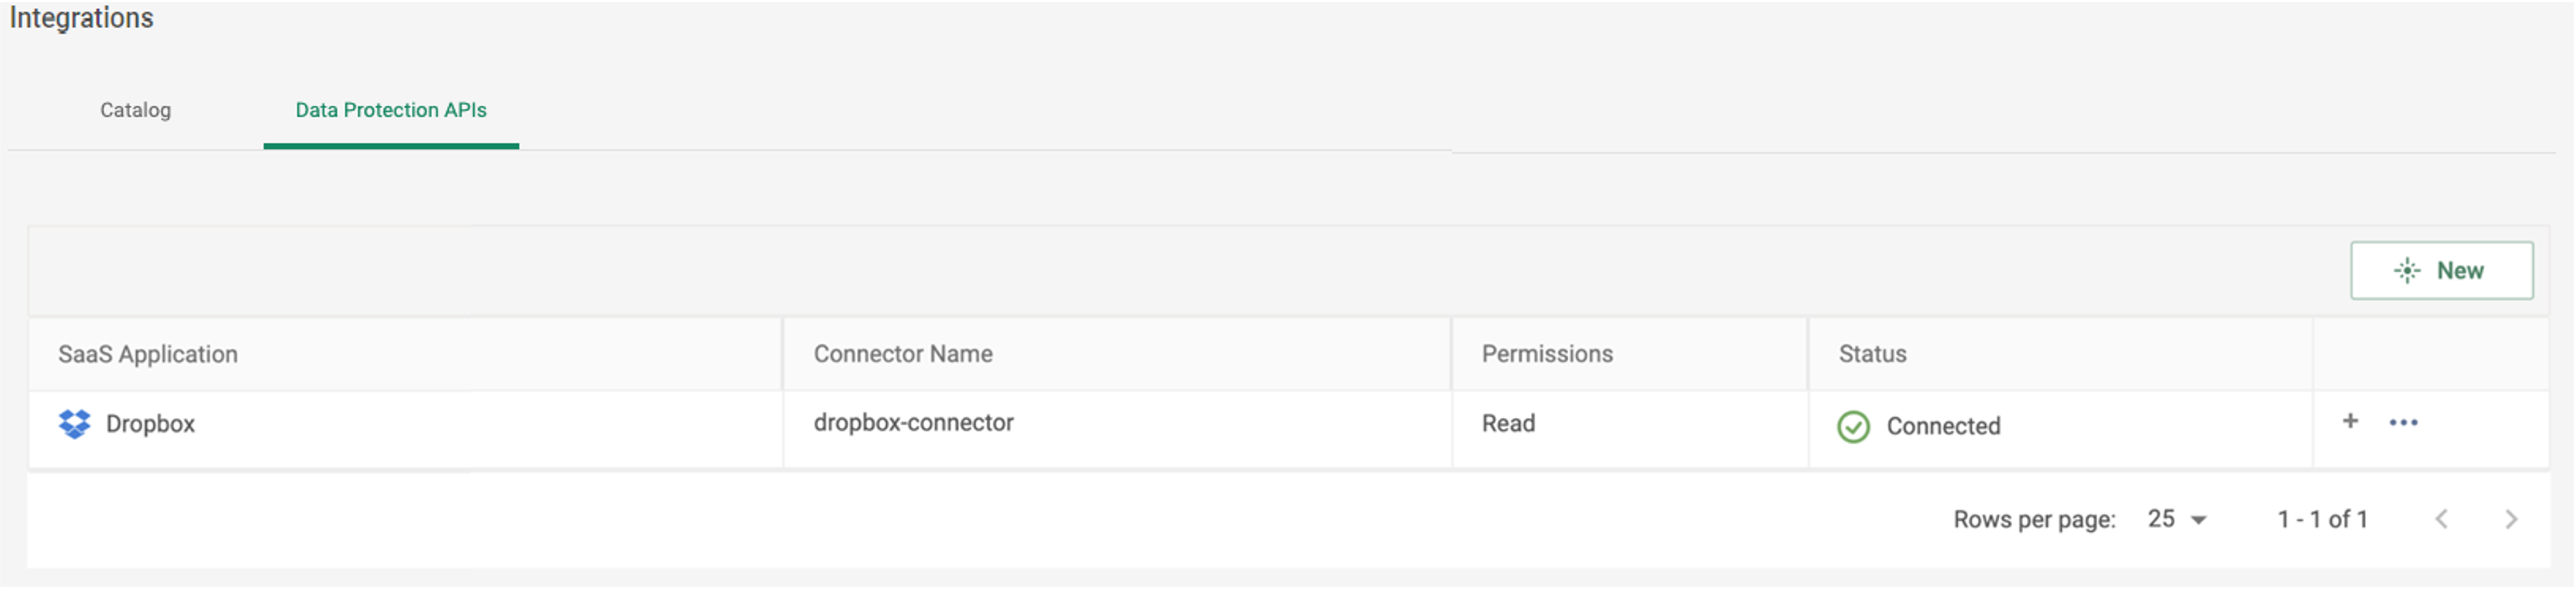Screen dimensions: 2576x589
Task: Click the New button
Action: click(2441, 271)
